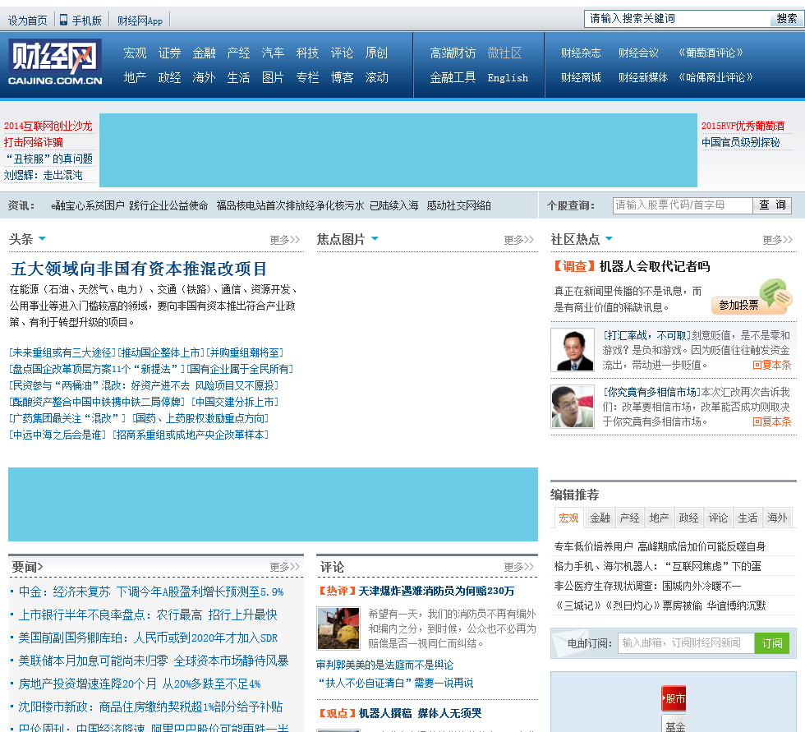805x732 pixels.
Task: Open the 财经杂志 nav link
Action: (581, 53)
